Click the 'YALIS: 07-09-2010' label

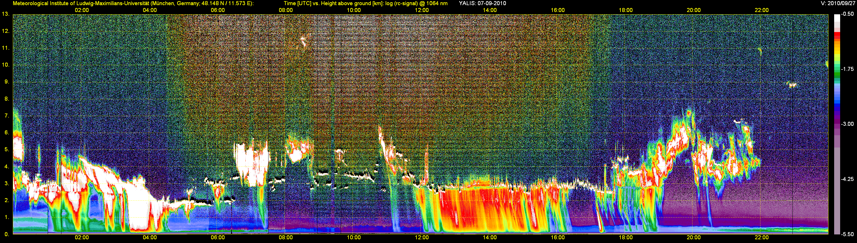click(x=482, y=3)
